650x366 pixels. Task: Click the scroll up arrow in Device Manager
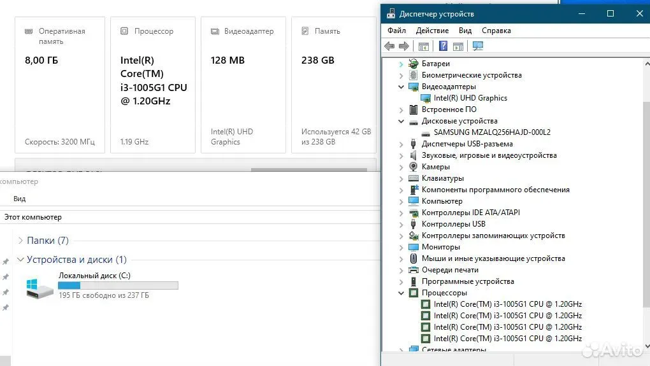pyautogui.click(x=647, y=64)
